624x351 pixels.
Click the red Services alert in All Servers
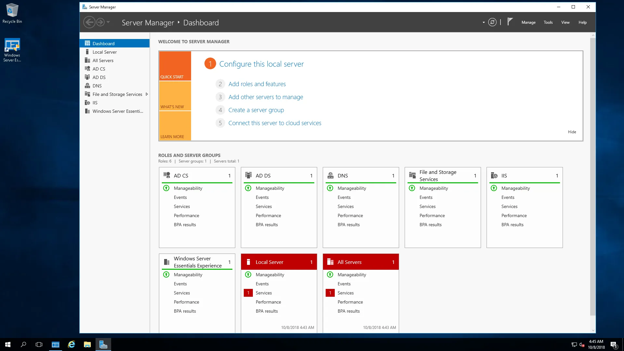(x=330, y=293)
